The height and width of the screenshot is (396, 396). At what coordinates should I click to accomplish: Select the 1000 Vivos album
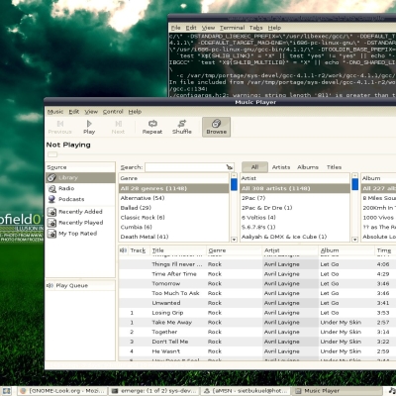click(x=378, y=218)
